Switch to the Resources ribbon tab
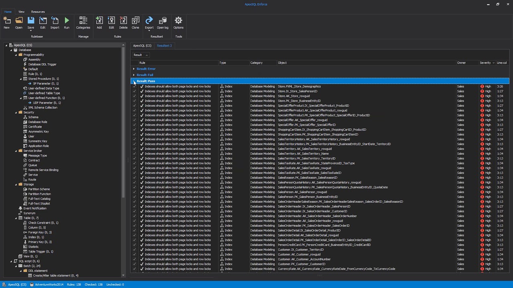This screenshot has height=288, width=513. point(38,12)
